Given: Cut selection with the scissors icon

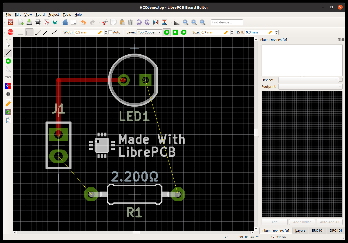Looking at the screenshot, I should pyautogui.click(x=105, y=22).
